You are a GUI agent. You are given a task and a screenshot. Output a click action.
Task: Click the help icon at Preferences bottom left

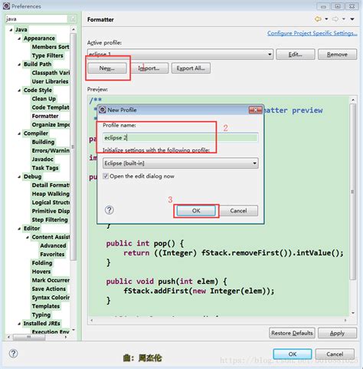(13, 354)
